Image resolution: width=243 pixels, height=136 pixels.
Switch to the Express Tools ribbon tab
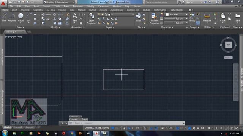pos(133,10)
